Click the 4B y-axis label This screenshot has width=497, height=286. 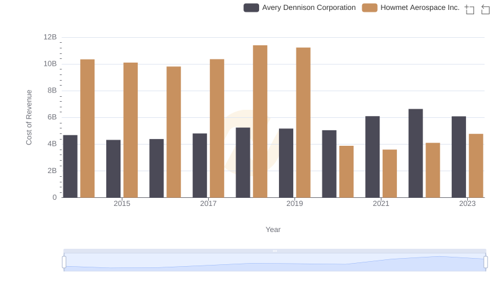pos(52,144)
